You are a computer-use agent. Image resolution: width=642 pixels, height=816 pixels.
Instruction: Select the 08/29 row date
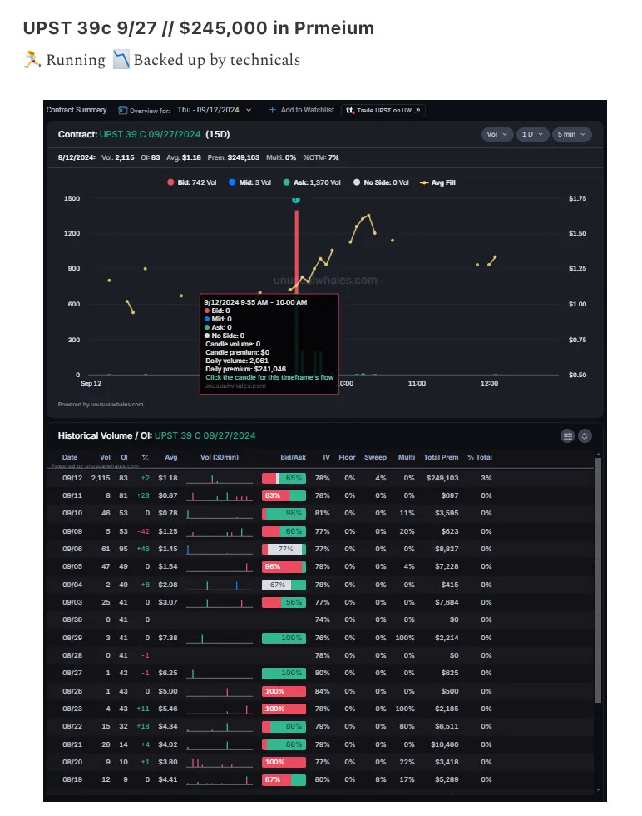click(x=72, y=638)
